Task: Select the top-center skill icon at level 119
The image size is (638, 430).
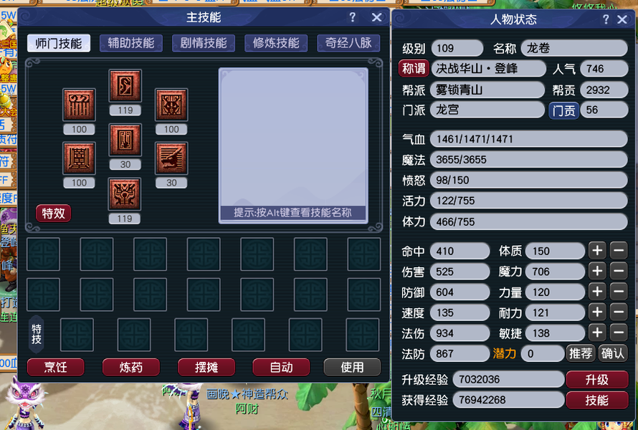Action: 125,86
